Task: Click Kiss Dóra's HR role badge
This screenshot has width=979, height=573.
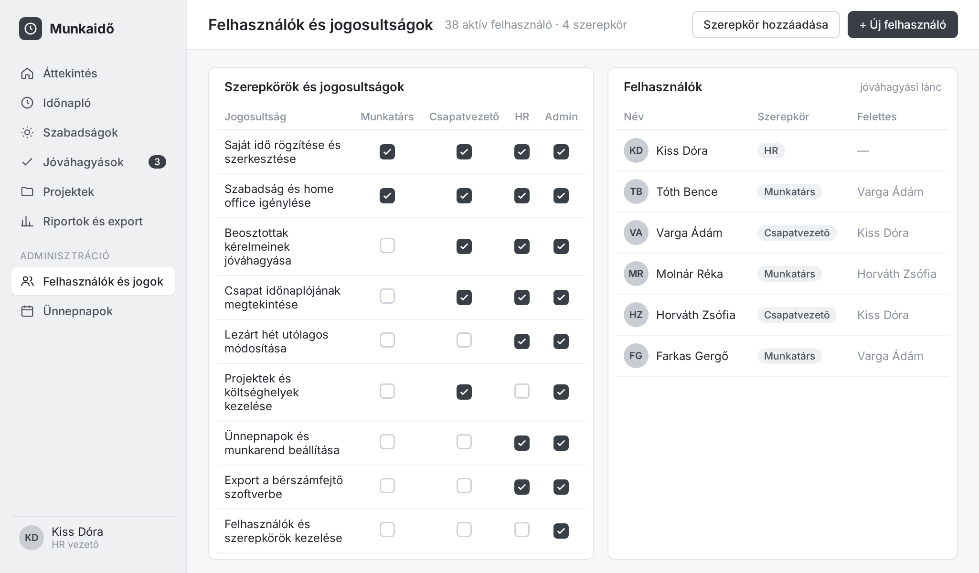Action: (771, 150)
